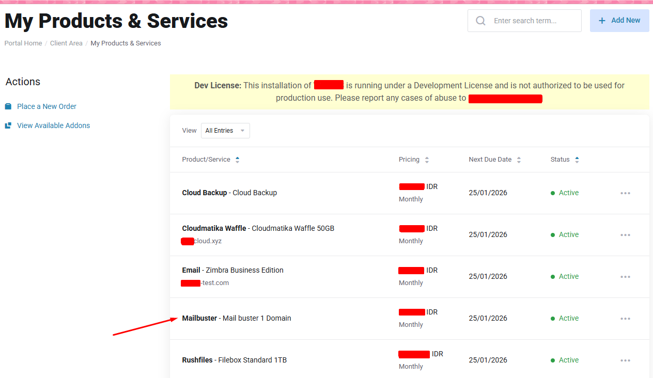Screen dimensions: 653x378
Task: Click the View Available Addons icon
Action: tap(8, 125)
